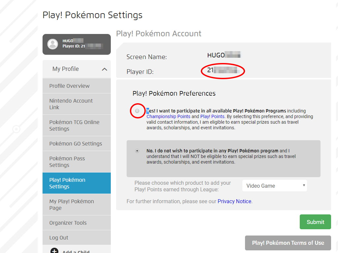Select the No participation radio button
338x253 pixels.
137,151
